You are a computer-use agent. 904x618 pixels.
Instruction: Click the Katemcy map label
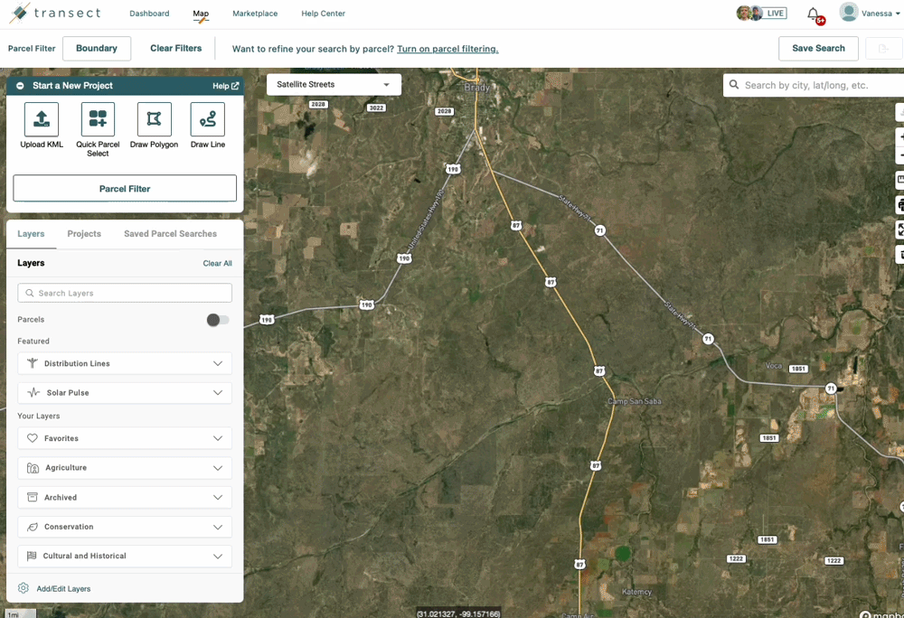click(x=636, y=592)
